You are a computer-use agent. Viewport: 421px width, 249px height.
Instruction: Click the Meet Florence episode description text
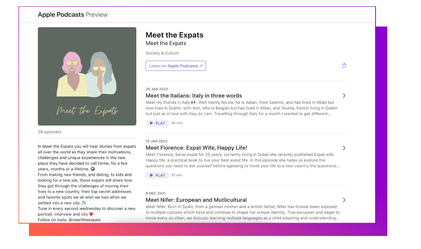[242, 160]
